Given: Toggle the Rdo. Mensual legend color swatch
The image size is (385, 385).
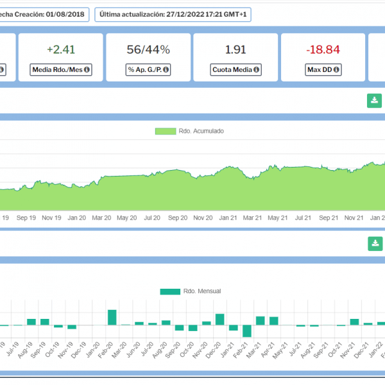Looking at the screenshot, I should tap(170, 291).
